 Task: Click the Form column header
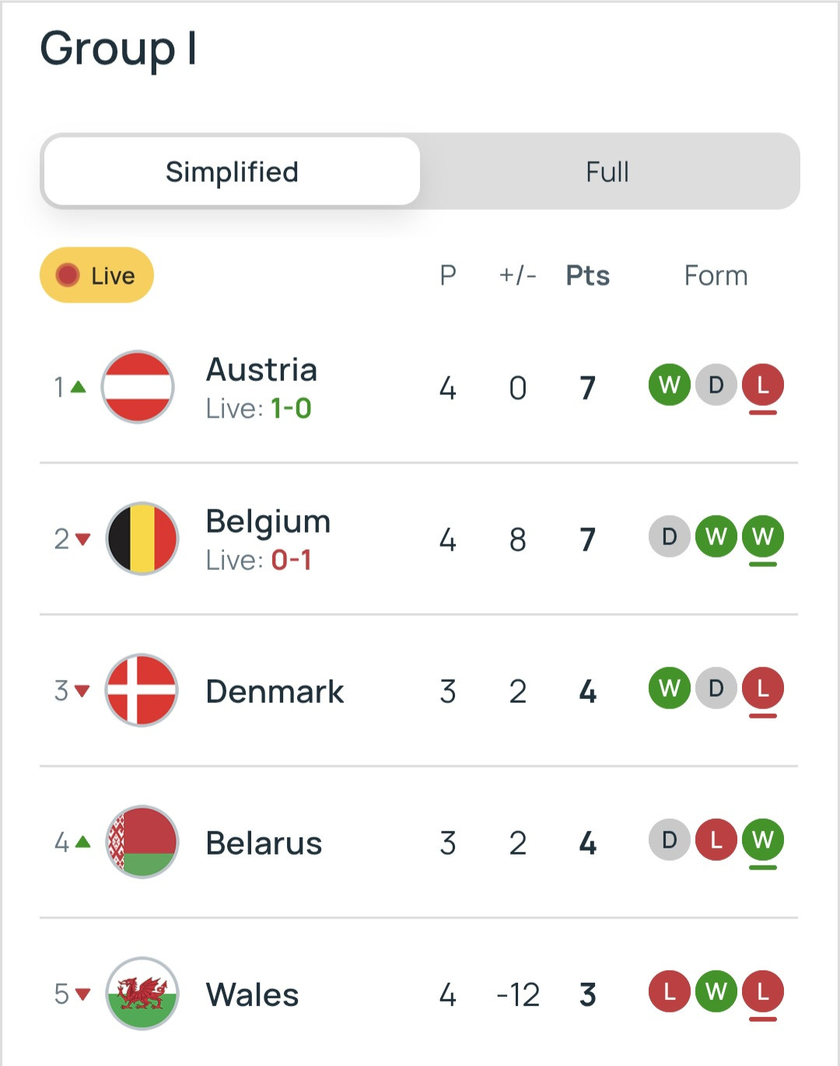click(x=716, y=275)
